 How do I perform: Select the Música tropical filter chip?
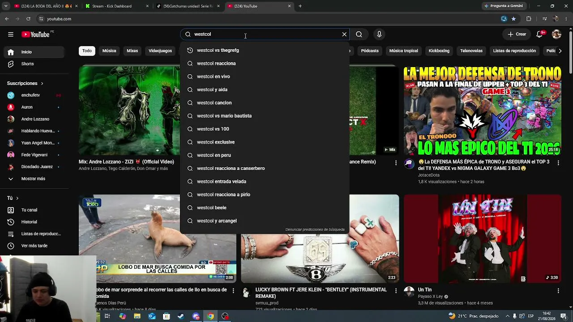(x=404, y=51)
